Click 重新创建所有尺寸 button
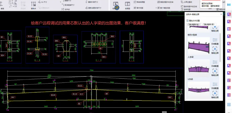The image size is (232, 113). tap(94, 8)
